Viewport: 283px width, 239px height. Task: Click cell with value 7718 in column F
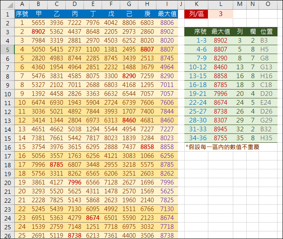[x=111, y=227]
